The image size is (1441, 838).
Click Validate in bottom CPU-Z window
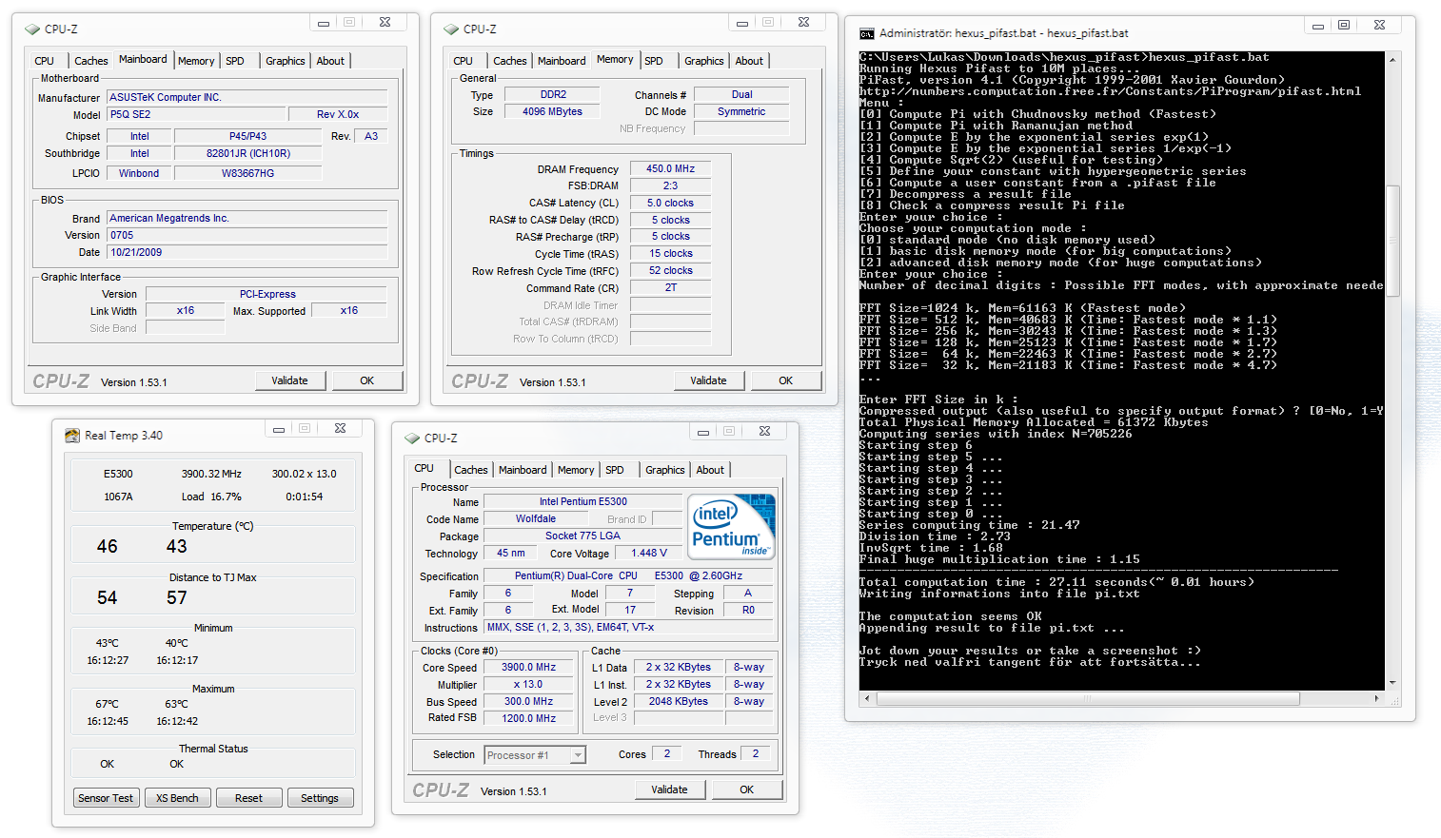(x=670, y=789)
